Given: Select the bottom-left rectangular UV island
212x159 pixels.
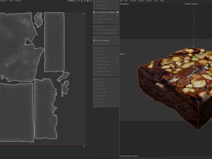Looking at the screenshot, I should tap(17, 113).
